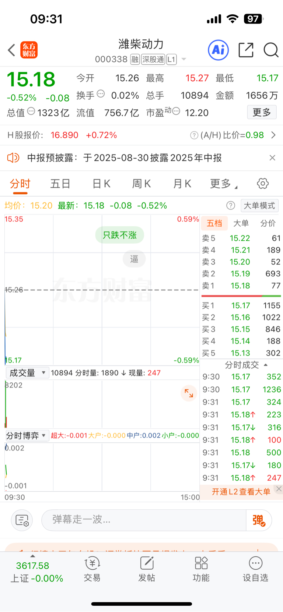Switch to the 日K tab
Viewport: 283px width, 612px height.
click(101, 184)
